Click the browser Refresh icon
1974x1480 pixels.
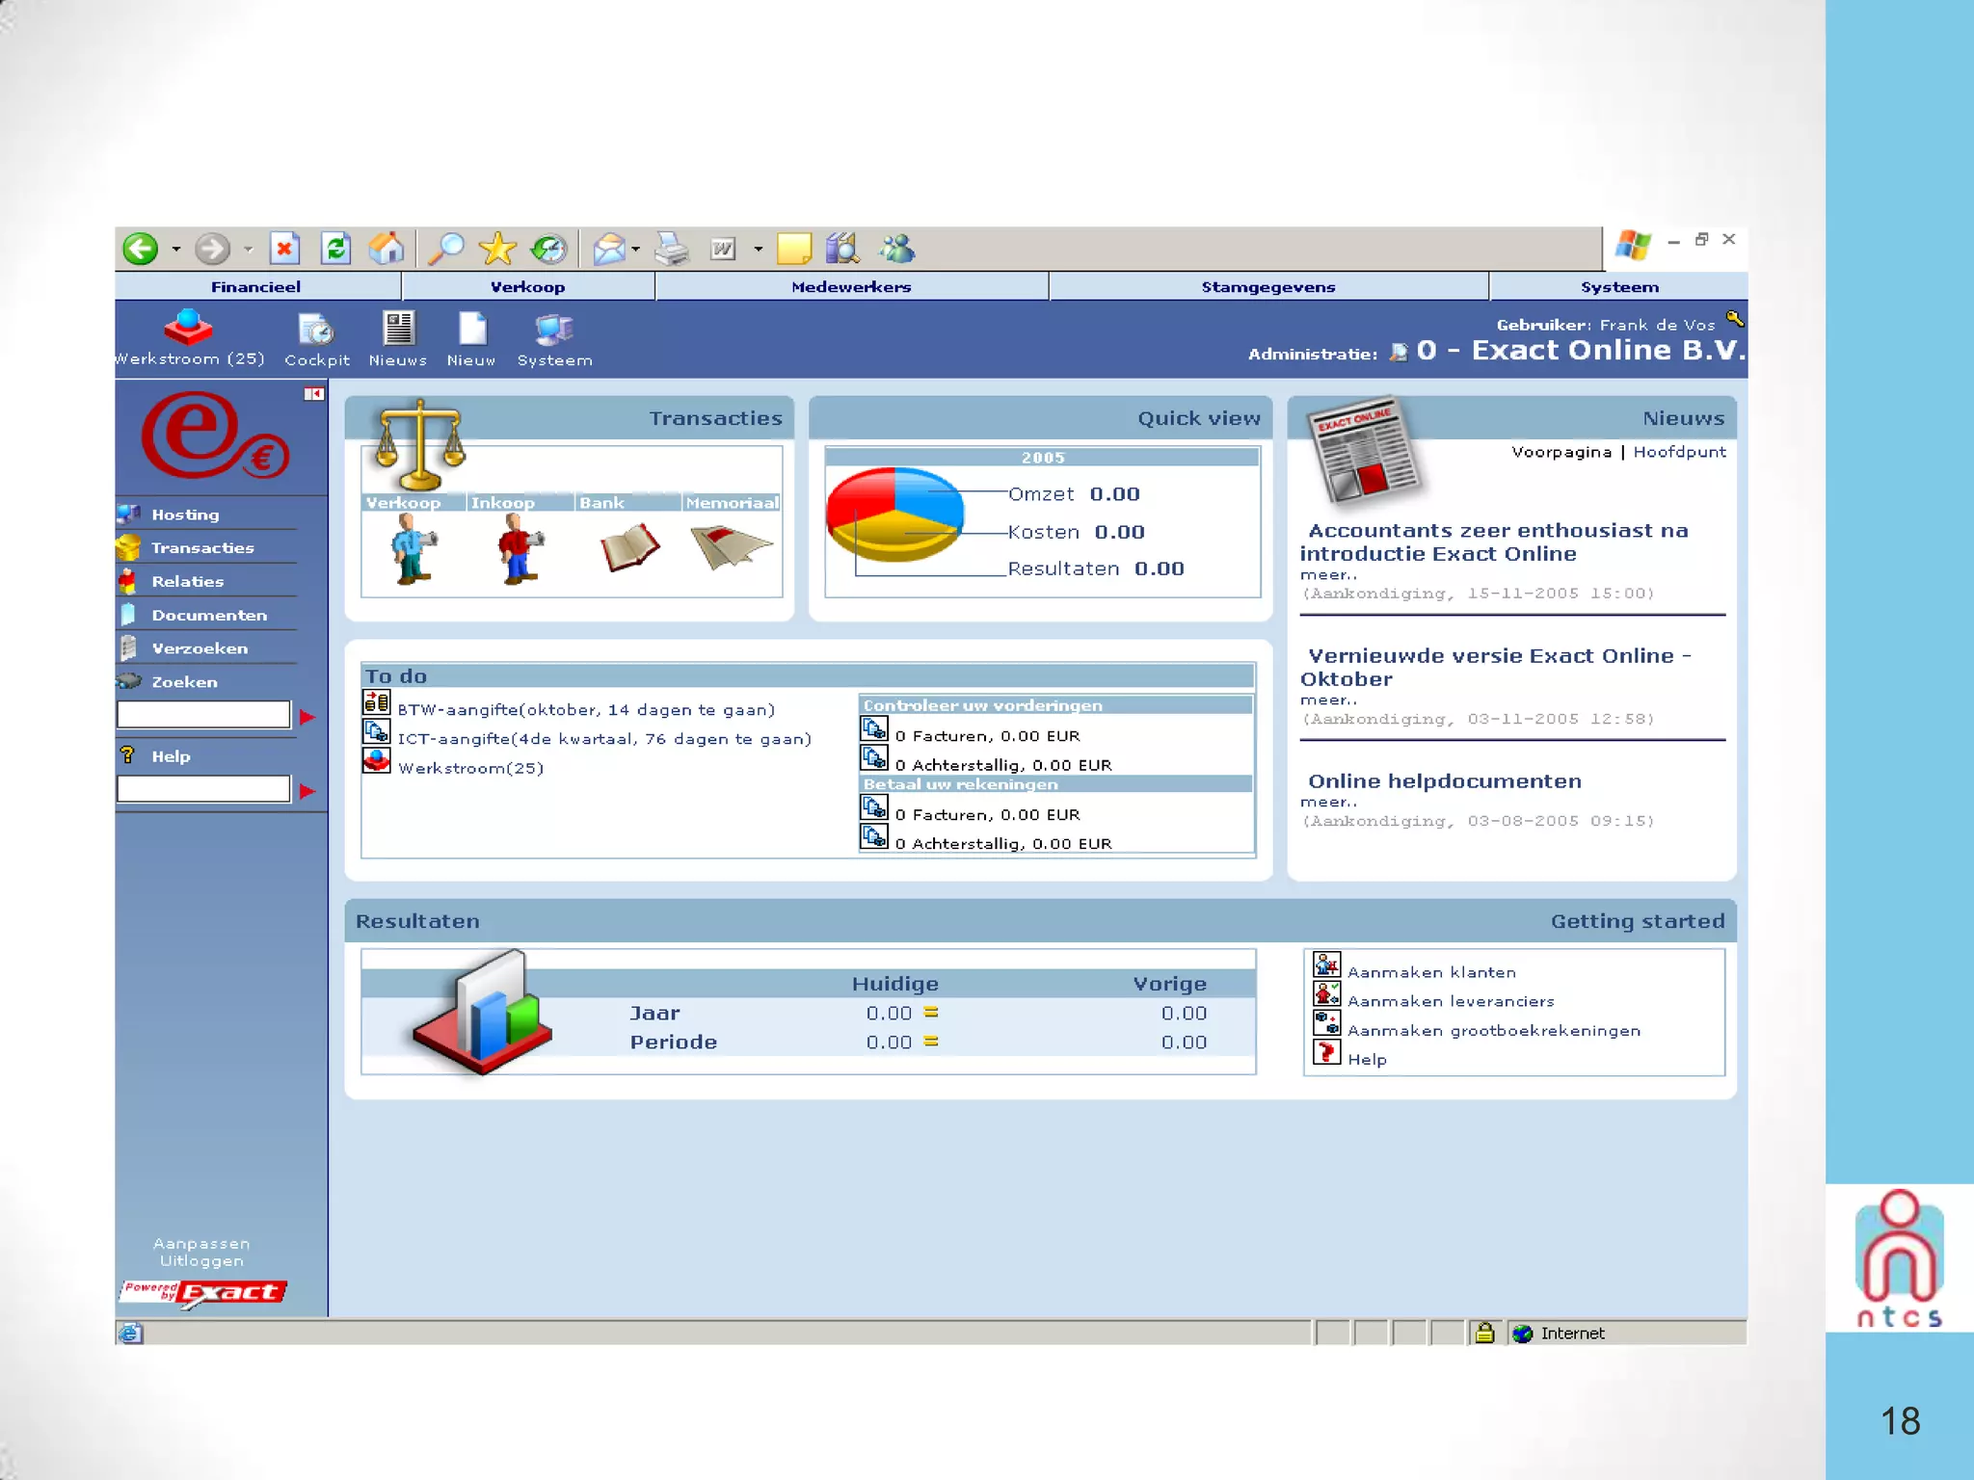[335, 250]
